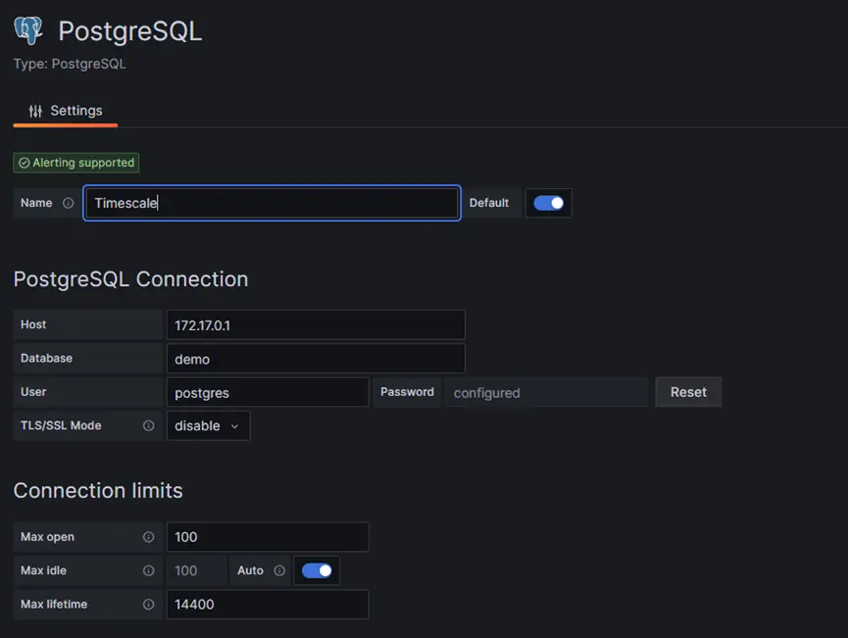Click the User field showing postgres
This screenshot has height=638, width=848.
coord(267,392)
